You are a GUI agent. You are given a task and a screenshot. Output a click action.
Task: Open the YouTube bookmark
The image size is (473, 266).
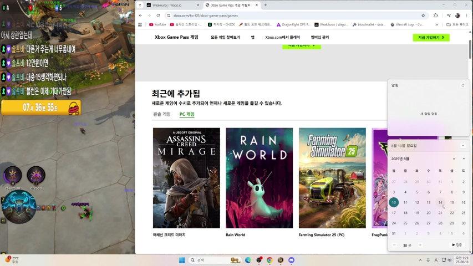tap(157, 24)
